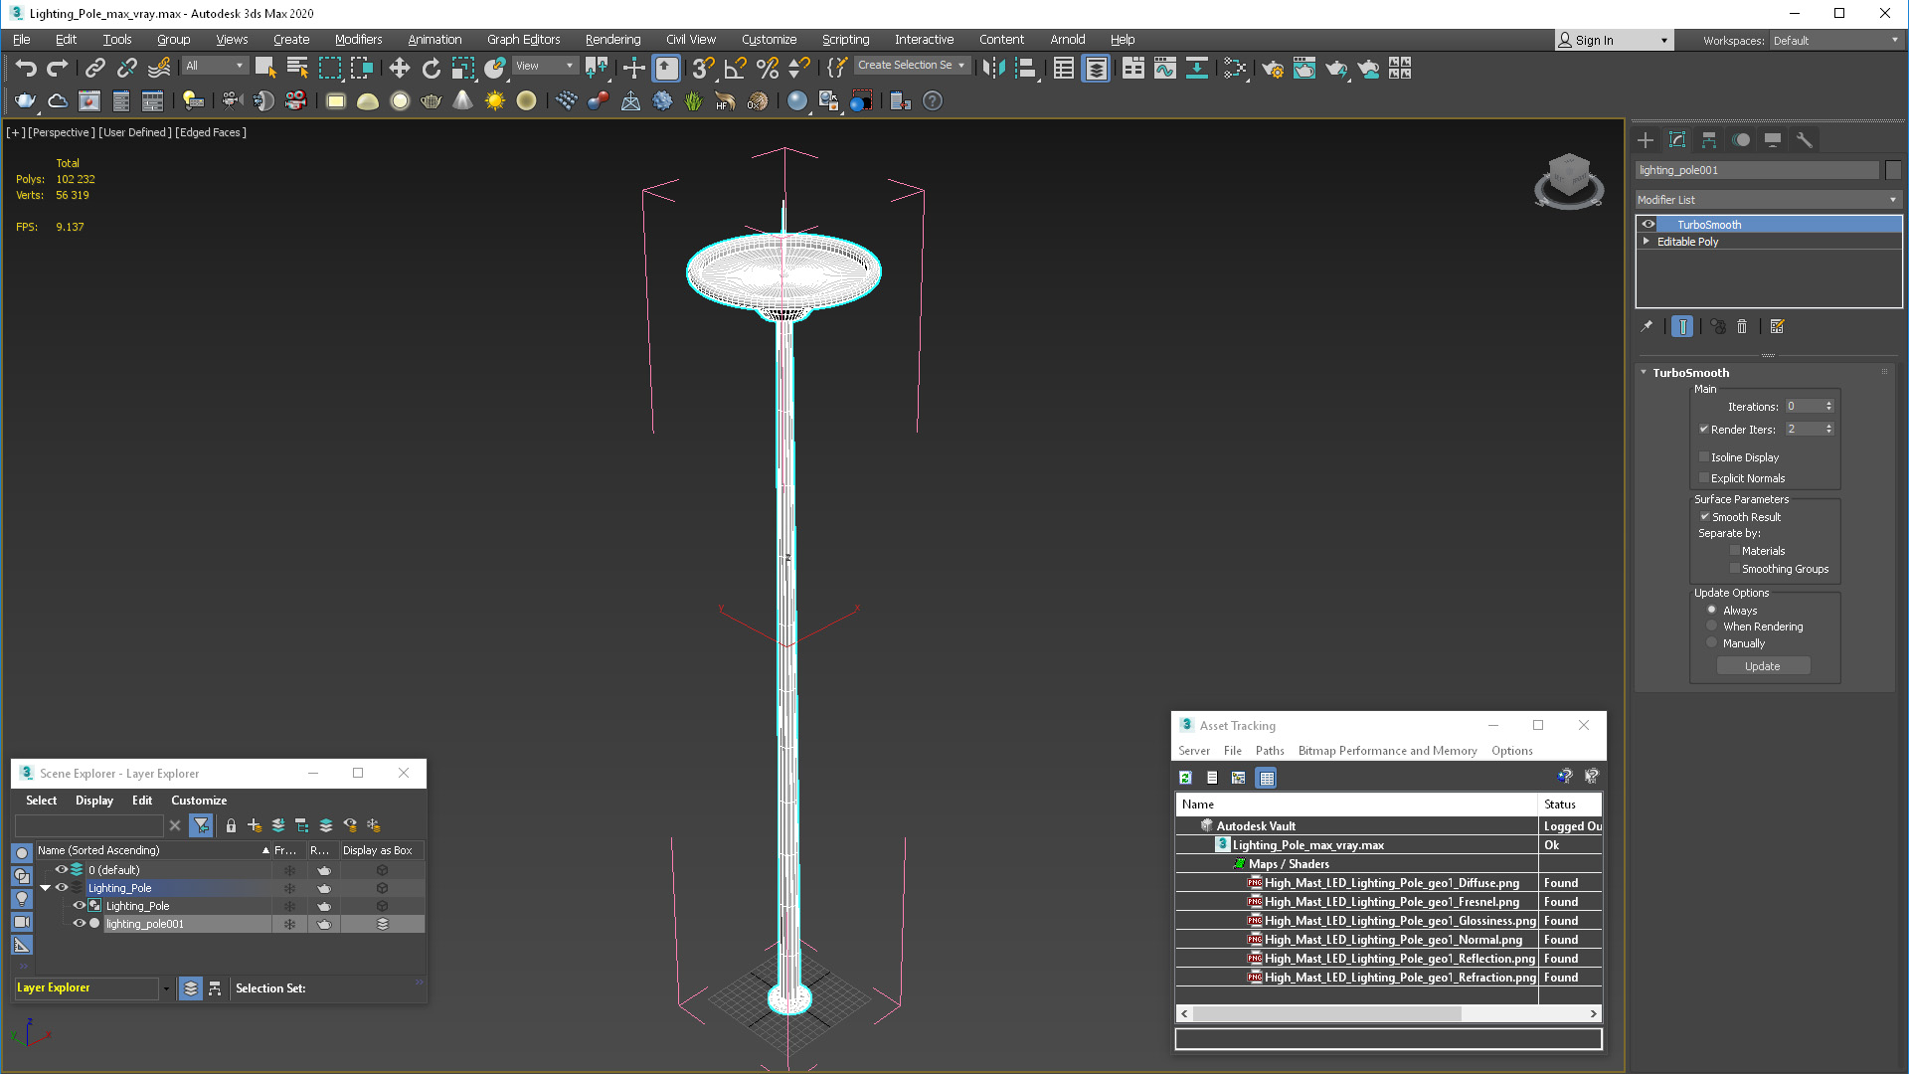Enable Explicit Normals checkbox
The height and width of the screenshot is (1074, 1909).
click(x=1704, y=477)
